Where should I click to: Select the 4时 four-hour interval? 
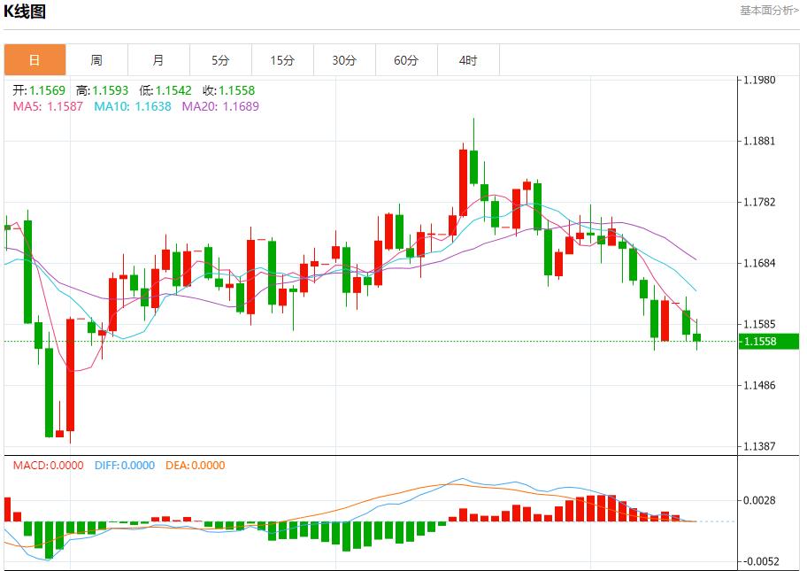(469, 59)
